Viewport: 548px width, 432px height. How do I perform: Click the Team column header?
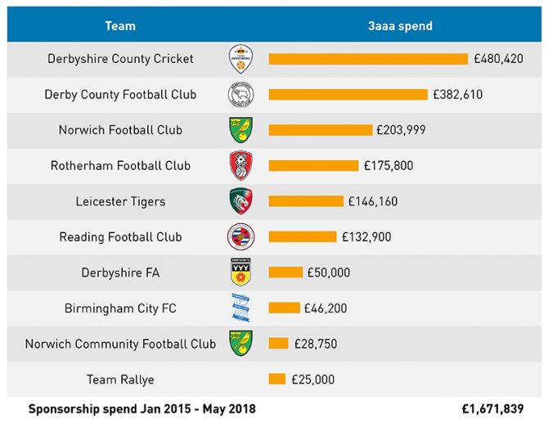click(120, 26)
